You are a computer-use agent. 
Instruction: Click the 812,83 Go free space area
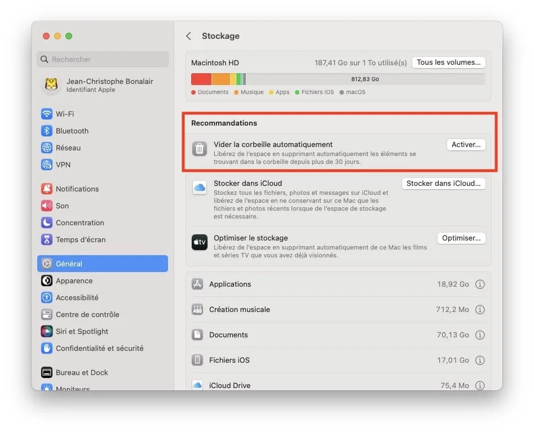[x=365, y=79]
